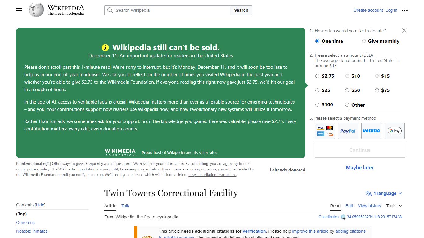
Task: Choose Google Pay payment method
Action: point(395,131)
